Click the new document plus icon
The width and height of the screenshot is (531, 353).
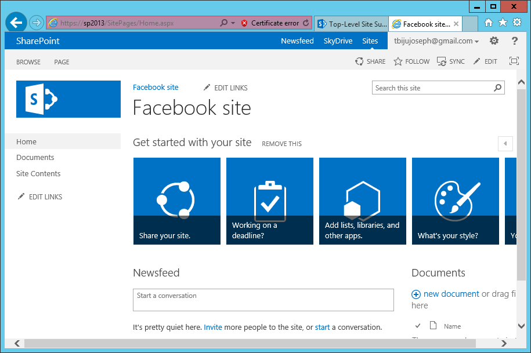click(x=416, y=294)
